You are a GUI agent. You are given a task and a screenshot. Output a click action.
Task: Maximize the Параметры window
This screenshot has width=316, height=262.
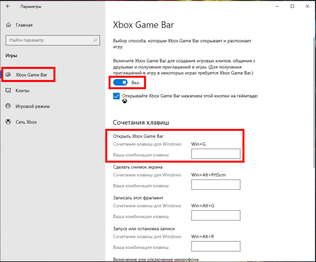(x=292, y=6)
